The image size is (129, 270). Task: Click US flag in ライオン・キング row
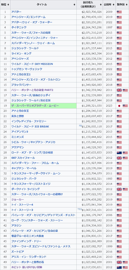click(119, 54)
